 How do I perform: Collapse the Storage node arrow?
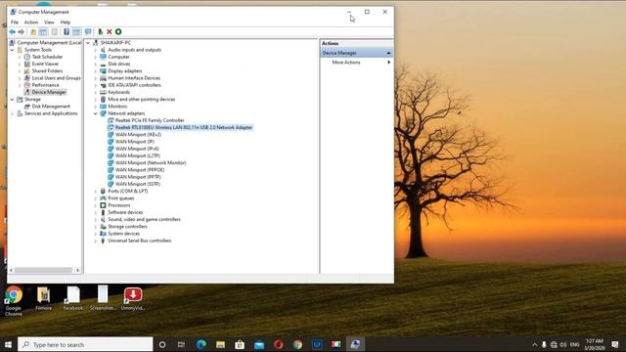[12, 100]
